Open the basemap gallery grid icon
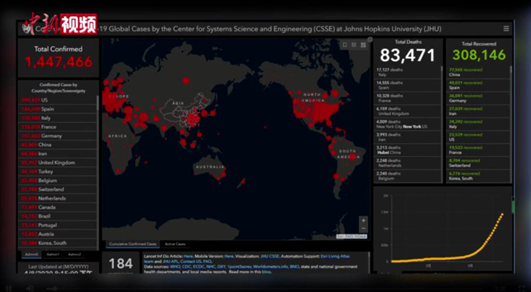This screenshot has height=292, width=531. click(362, 45)
